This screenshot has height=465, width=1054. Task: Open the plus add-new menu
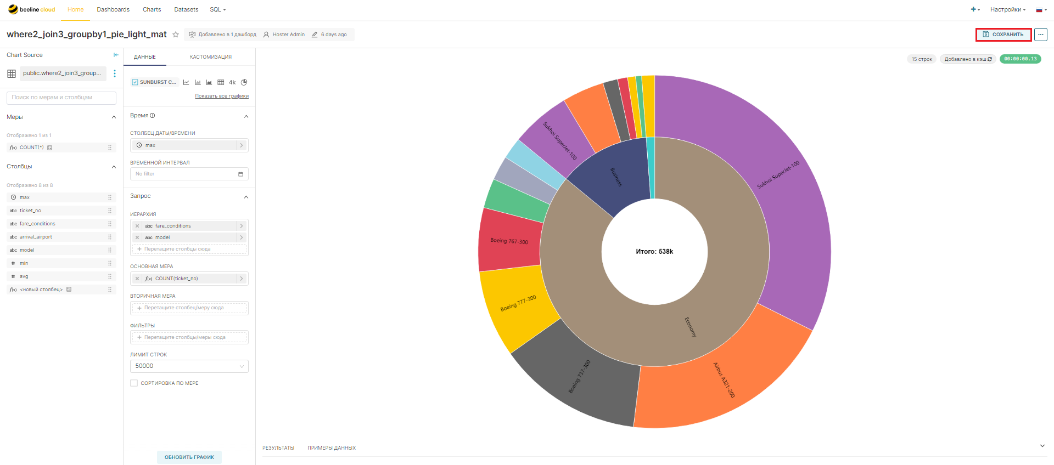pos(975,9)
